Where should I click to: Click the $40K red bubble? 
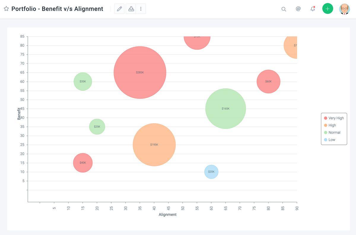point(83,163)
